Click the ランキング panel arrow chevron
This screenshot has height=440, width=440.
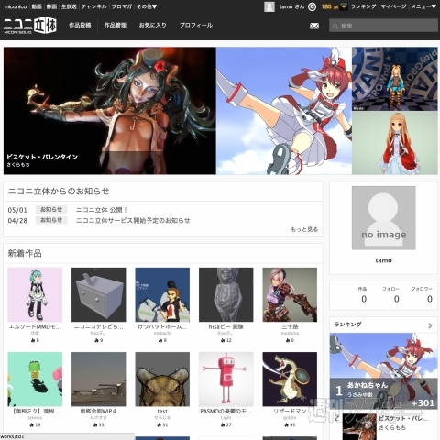(430, 325)
